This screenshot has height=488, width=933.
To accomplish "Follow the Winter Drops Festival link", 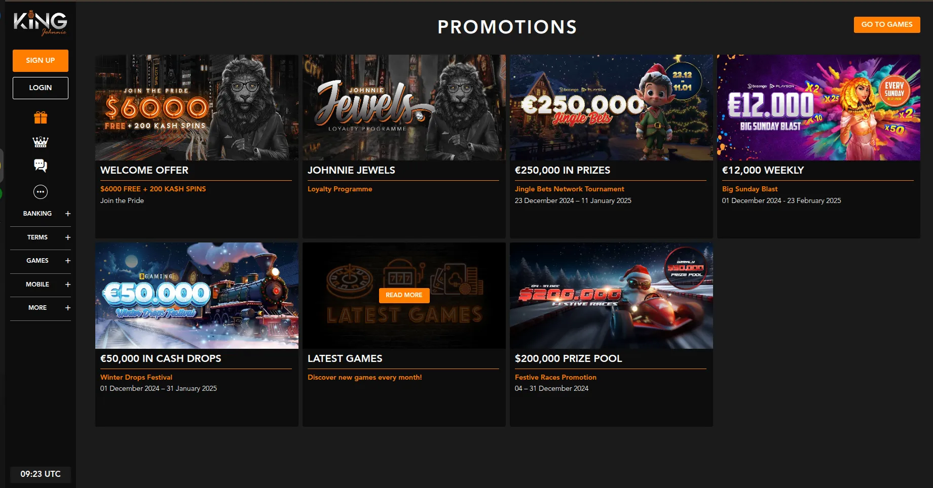I will click(x=136, y=377).
